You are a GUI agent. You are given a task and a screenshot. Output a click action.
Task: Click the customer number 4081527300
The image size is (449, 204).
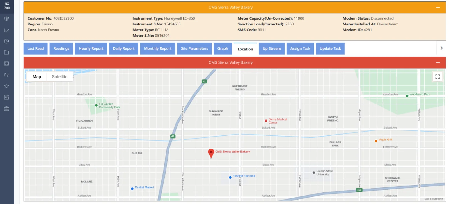pyautogui.click(x=63, y=18)
